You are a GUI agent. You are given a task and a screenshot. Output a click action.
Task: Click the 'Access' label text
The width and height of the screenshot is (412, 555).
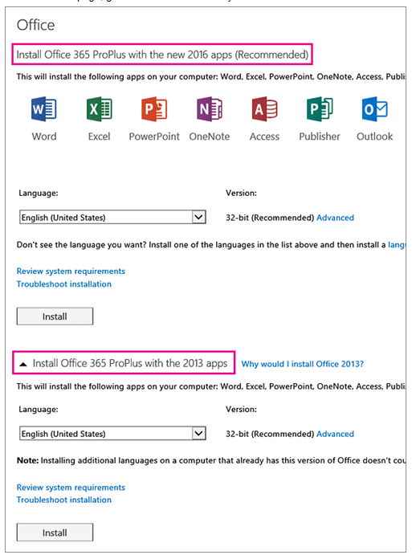coord(264,137)
